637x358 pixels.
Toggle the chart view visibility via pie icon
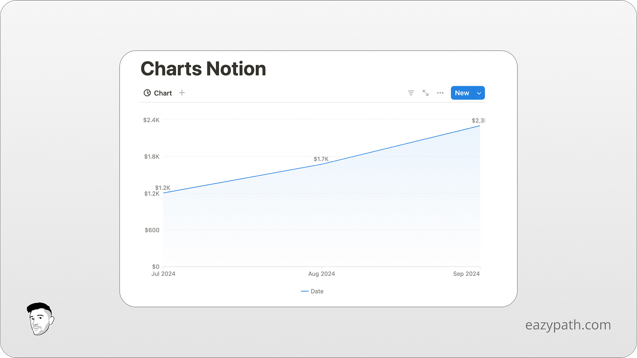point(147,93)
